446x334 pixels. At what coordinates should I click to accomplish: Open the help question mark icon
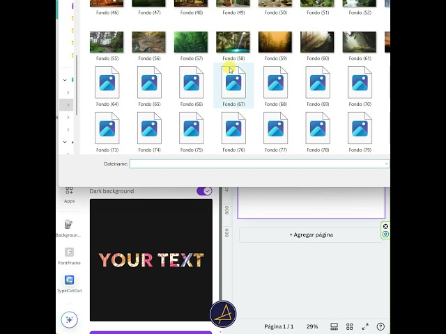click(x=380, y=326)
